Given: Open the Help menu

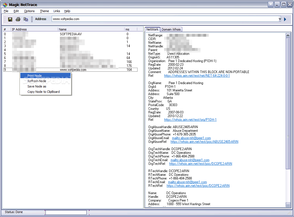Looking at the screenshot, I should coord(67,11).
